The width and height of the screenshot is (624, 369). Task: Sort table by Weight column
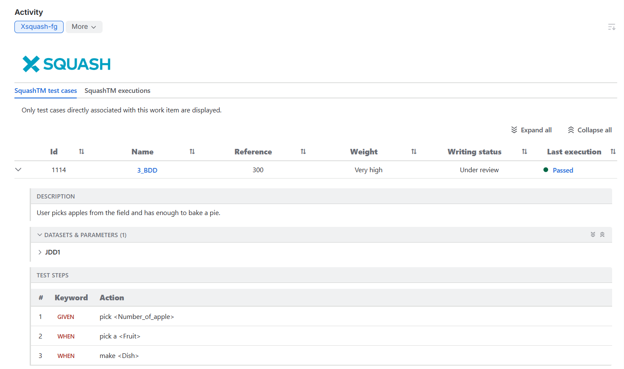(414, 151)
